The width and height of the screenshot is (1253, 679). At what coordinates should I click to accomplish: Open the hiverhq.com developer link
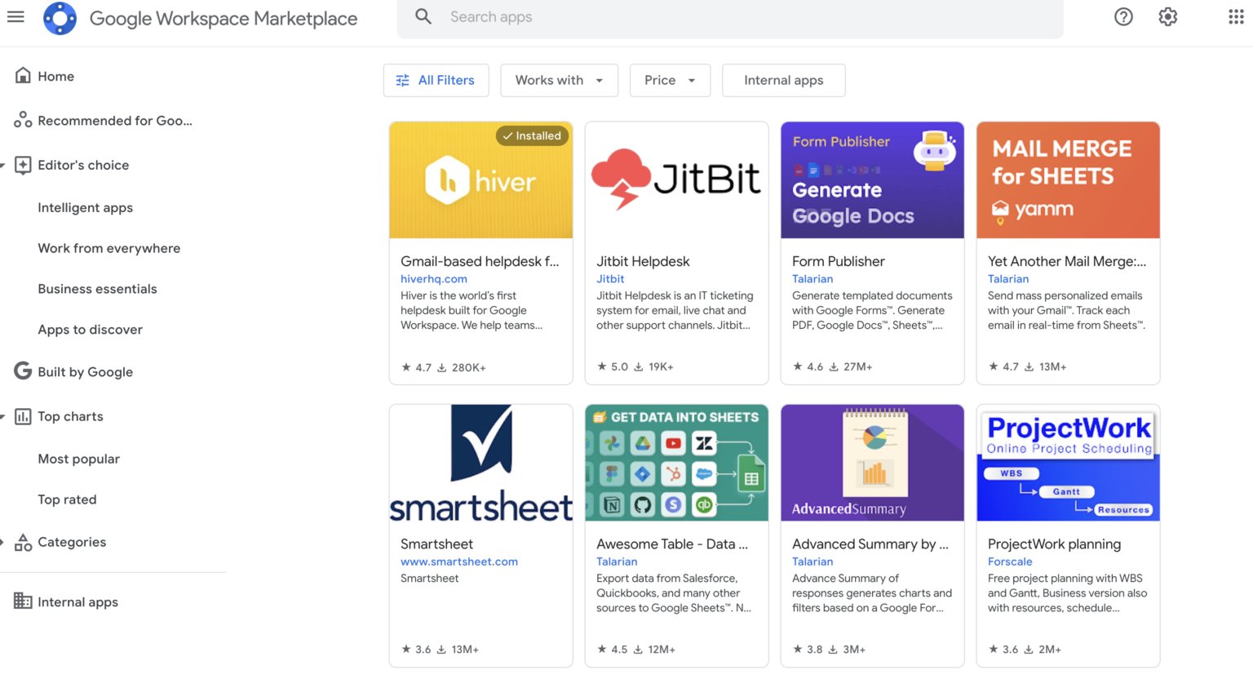tap(434, 278)
